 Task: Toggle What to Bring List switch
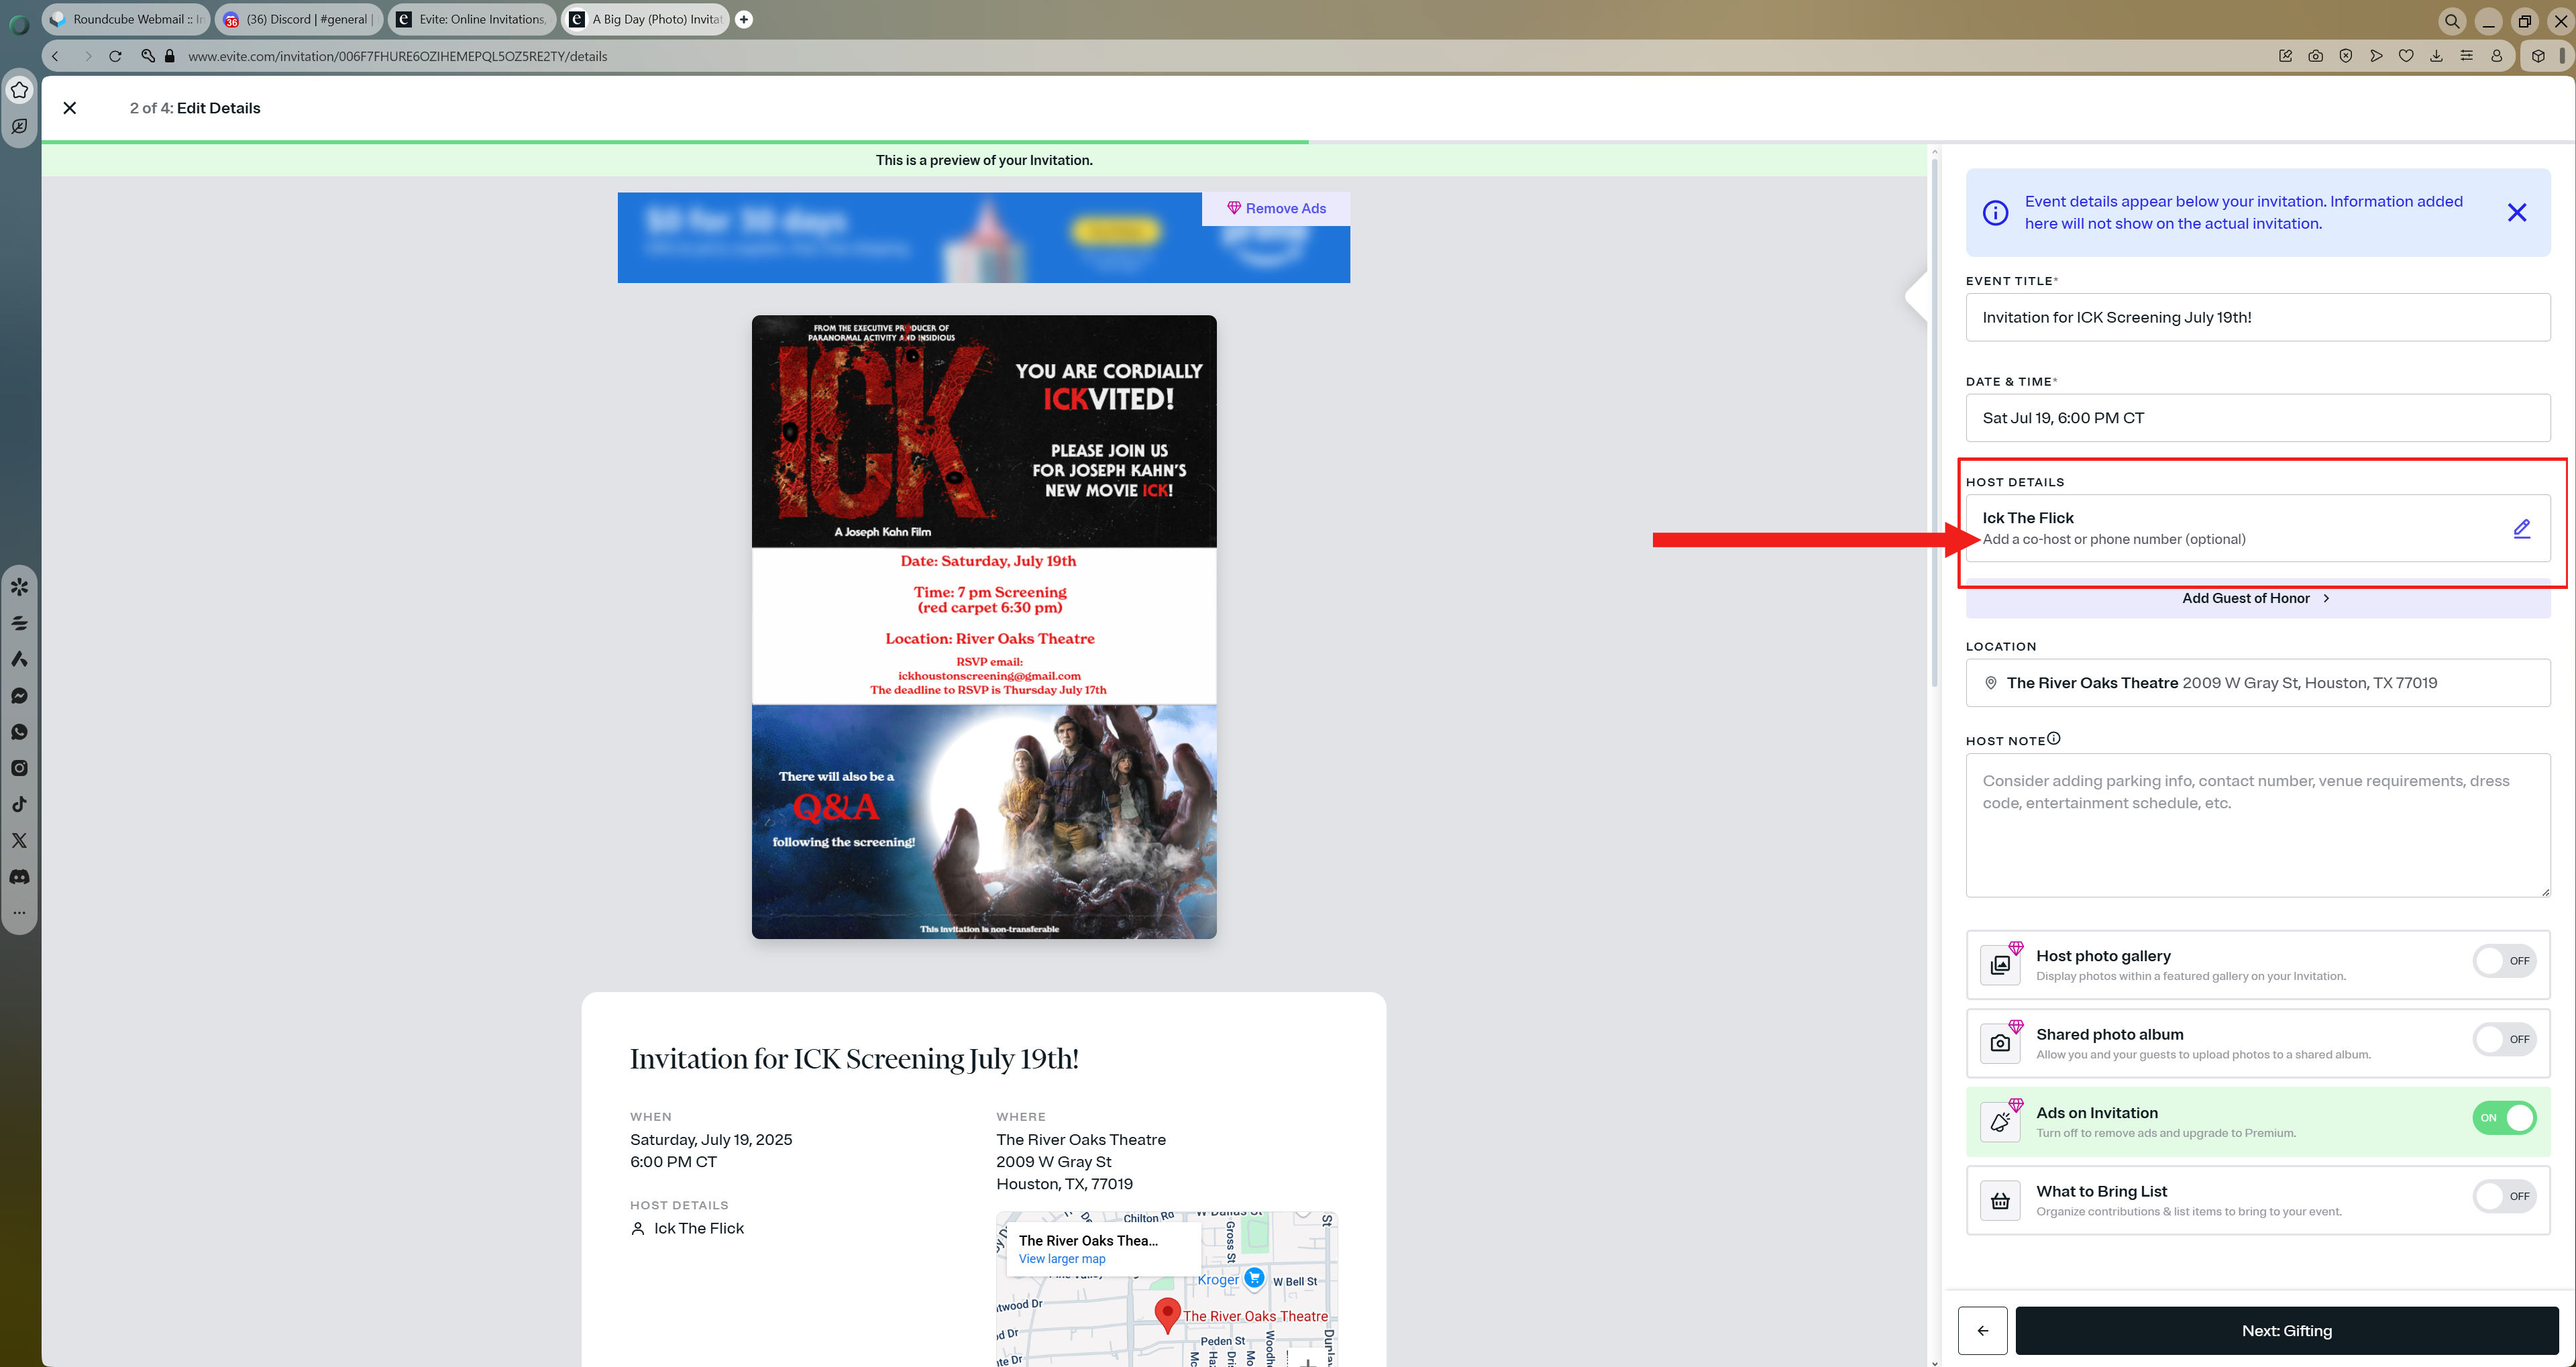pos(2505,1196)
